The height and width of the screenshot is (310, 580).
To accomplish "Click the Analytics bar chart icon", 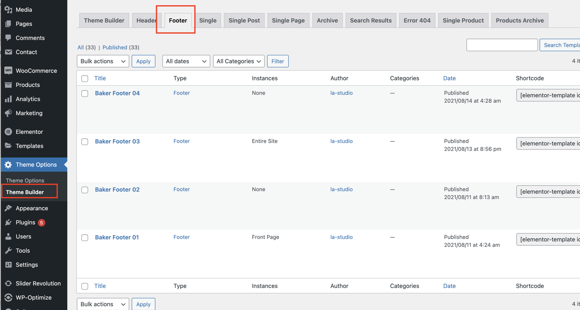I will 8,99.
